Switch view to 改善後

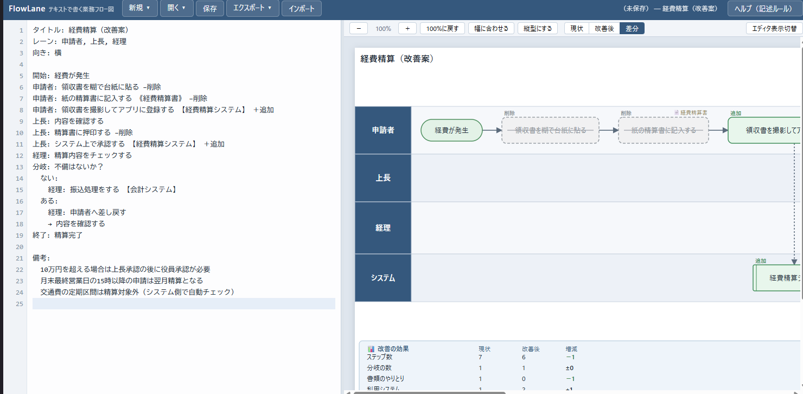pos(604,28)
